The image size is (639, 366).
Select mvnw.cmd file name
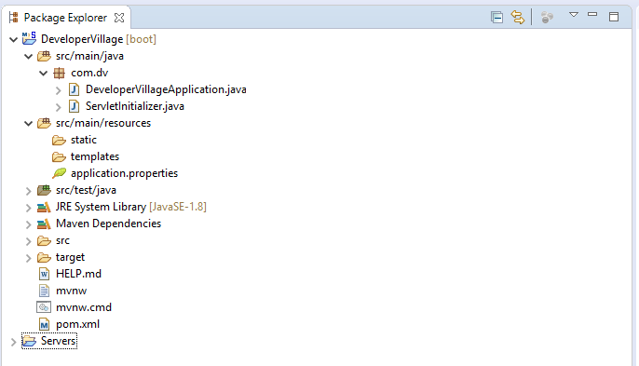click(84, 307)
